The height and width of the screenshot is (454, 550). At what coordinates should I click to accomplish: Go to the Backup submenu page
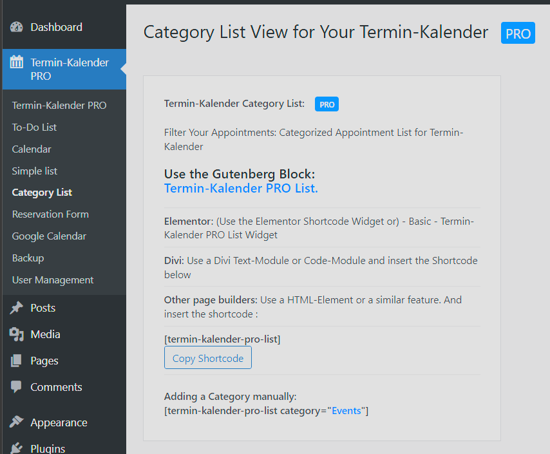coord(28,258)
